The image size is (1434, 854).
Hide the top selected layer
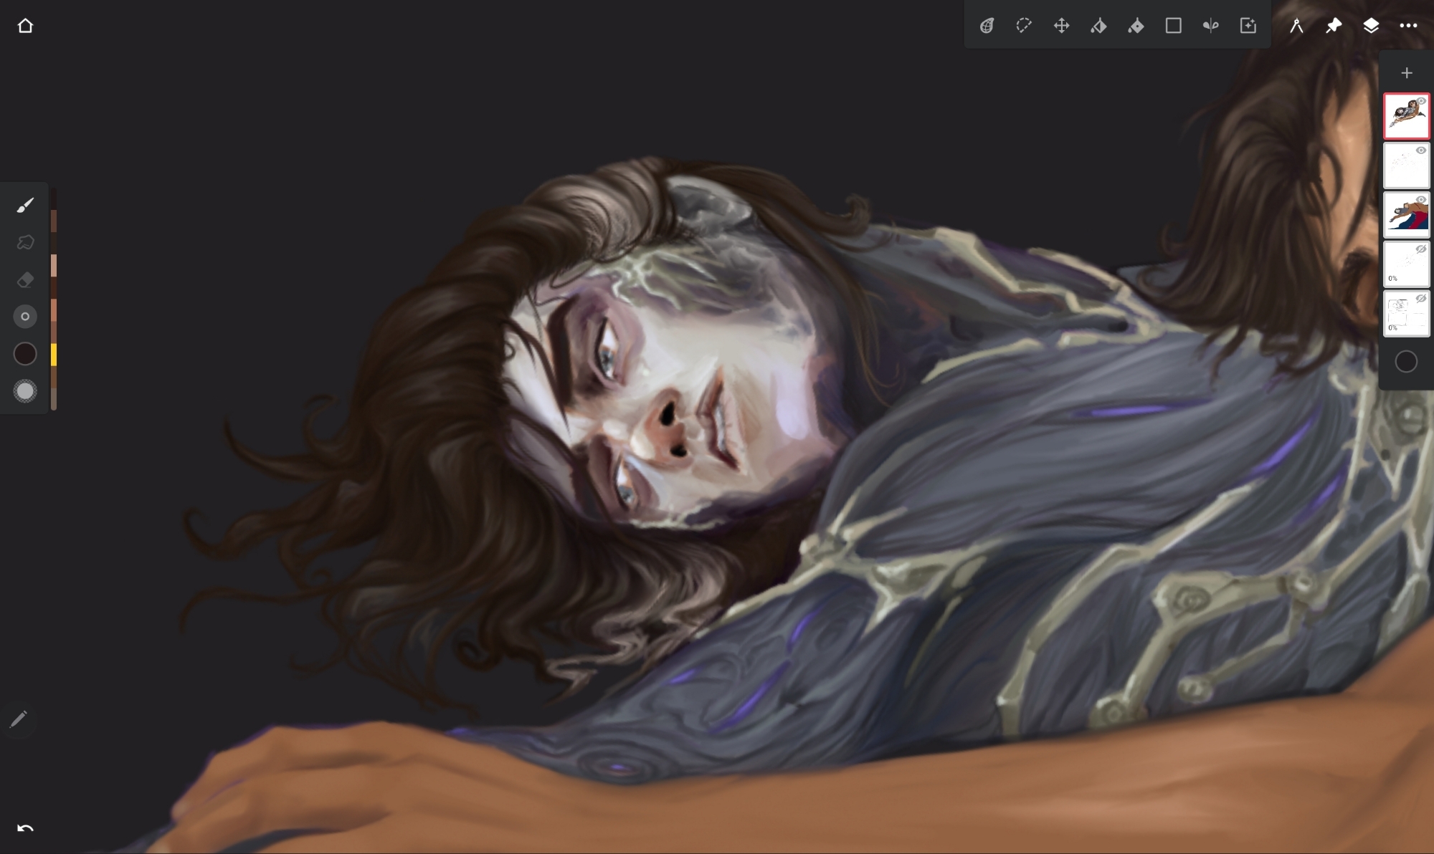1421,101
